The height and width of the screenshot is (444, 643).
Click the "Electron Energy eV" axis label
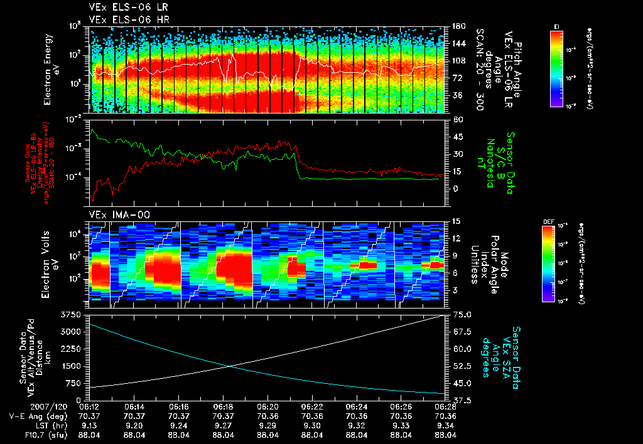[x=51, y=70]
